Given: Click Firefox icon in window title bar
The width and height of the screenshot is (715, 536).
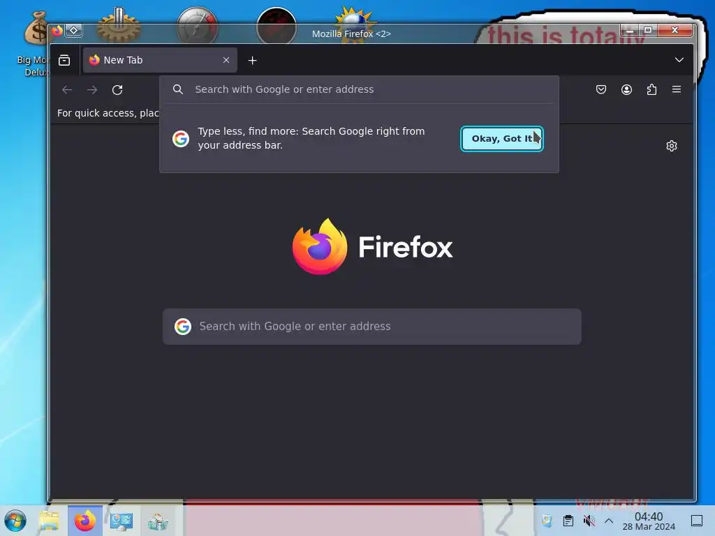Looking at the screenshot, I should point(57,31).
